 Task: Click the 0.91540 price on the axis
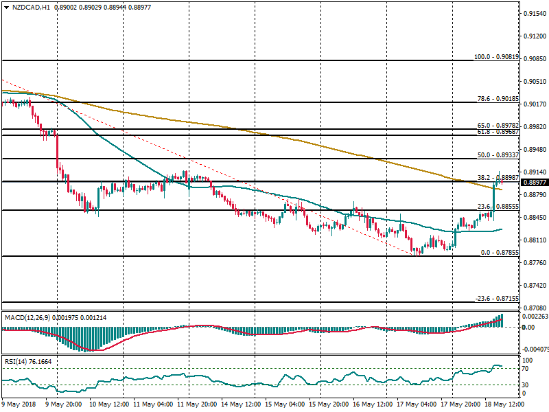pos(534,14)
